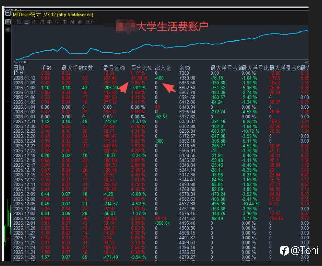The width and height of the screenshot is (322, 266).
Task: Switch to the 综 summary tab
Action: tap(18, 21)
